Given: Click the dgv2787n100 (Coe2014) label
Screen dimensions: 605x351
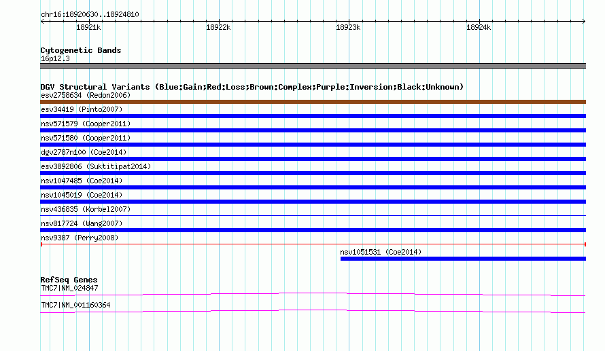Looking at the screenshot, I should tap(84, 152).
